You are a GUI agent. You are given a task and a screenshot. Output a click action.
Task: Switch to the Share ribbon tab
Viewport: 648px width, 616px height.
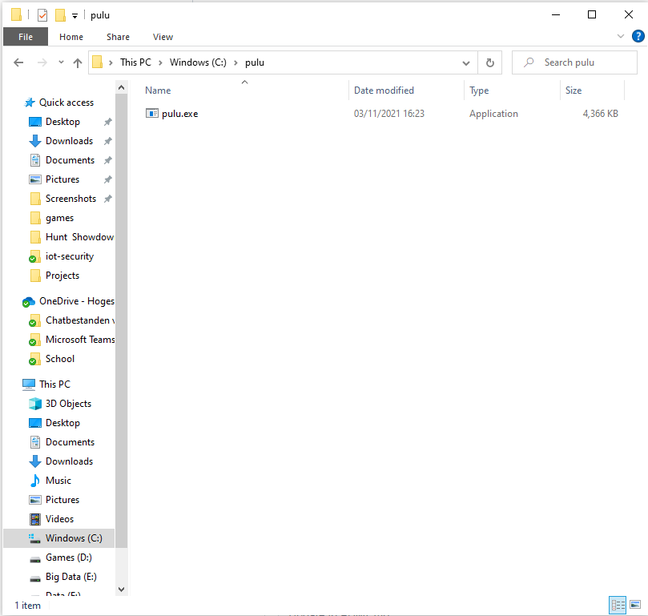[x=119, y=37]
